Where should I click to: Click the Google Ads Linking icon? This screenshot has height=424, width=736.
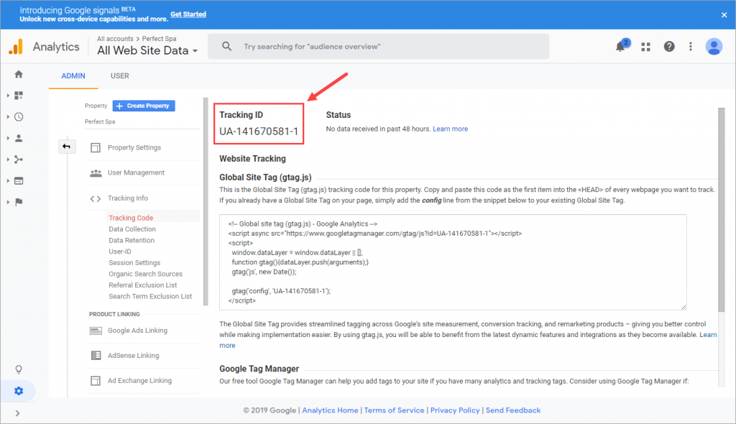[96, 331]
